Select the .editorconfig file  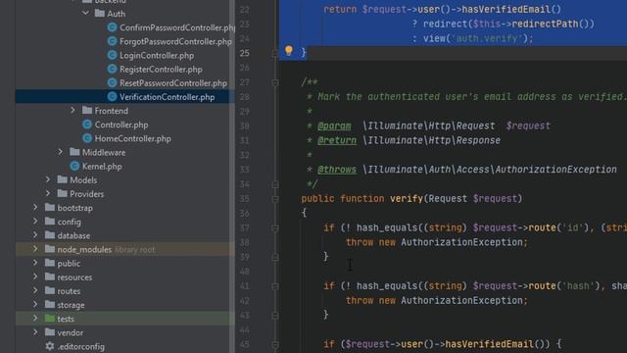(80, 346)
